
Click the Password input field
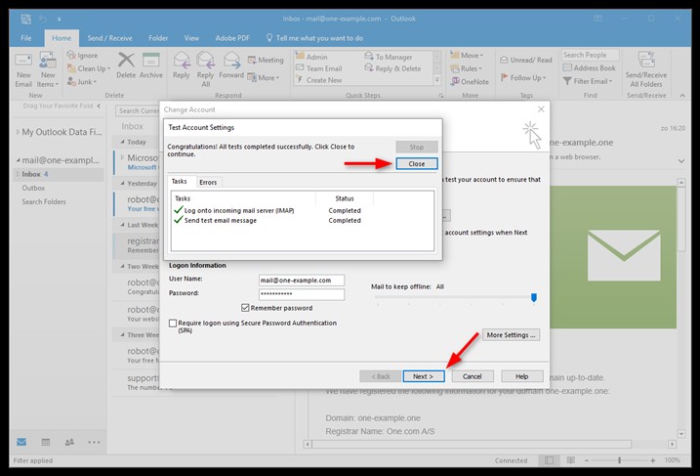[x=302, y=293]
